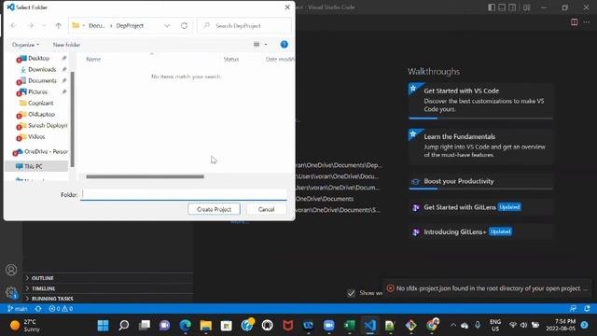Select OneDrive - Personal in navigation pane
The height and width of the screenshot is (336, 597).
coord(46,151)
